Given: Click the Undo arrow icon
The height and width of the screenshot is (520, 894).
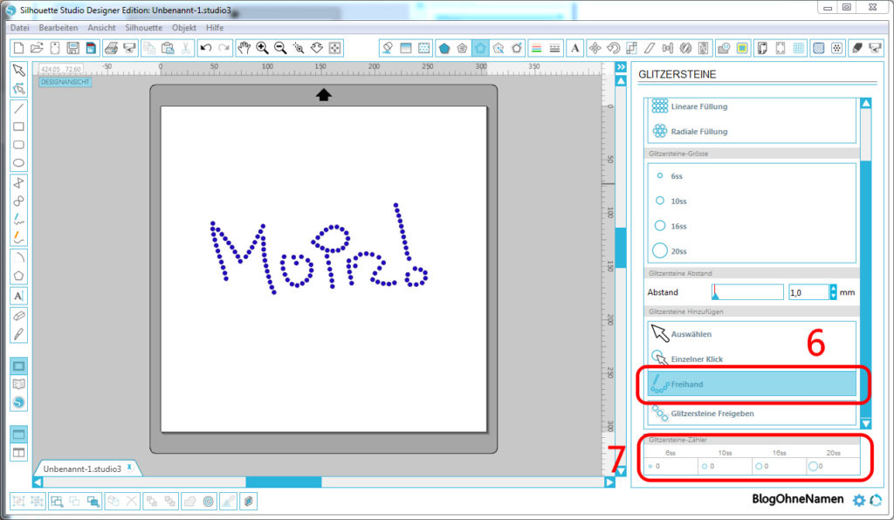Looking at the screenshot, I should pyautogui.click(x=205, y=48).
